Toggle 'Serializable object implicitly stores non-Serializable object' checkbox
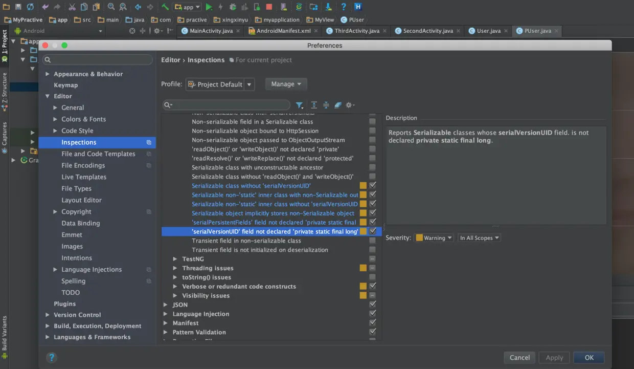 pyautogui.click(x=373, y=213)
